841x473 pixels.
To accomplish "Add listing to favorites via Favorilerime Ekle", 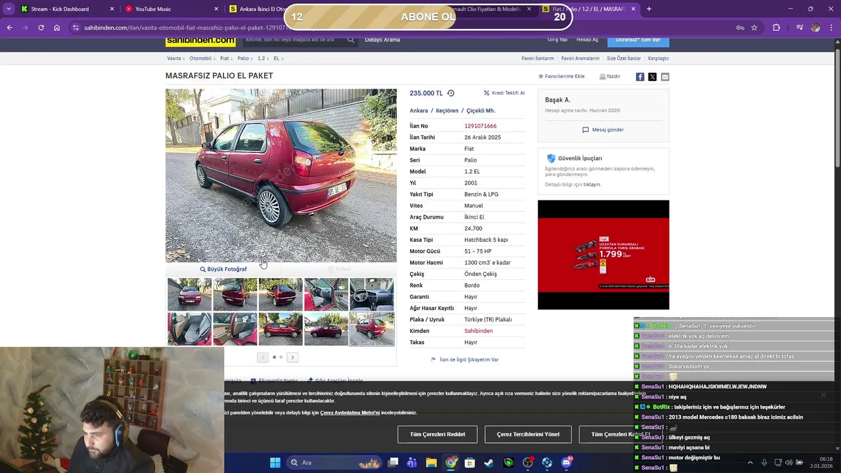I will (561, 76).
